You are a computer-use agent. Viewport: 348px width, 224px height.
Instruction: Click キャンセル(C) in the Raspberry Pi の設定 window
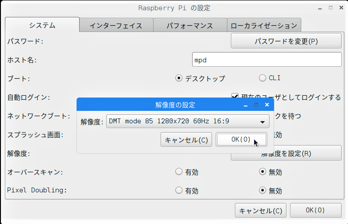click(x=261, y=211)
